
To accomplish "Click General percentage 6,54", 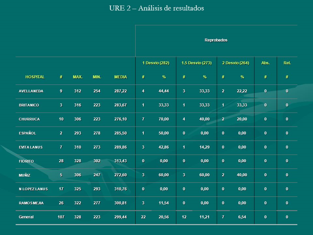I will tap(242, 217).
